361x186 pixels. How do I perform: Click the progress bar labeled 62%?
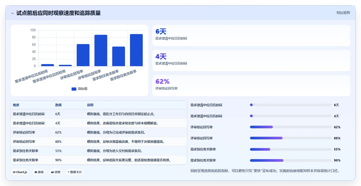(x=291, y=127)
